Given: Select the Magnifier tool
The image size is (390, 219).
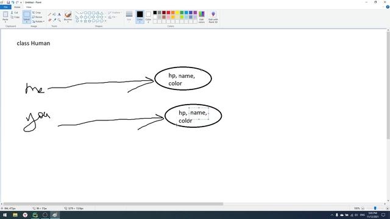Looking at the screenshot, I should (59, 20).
